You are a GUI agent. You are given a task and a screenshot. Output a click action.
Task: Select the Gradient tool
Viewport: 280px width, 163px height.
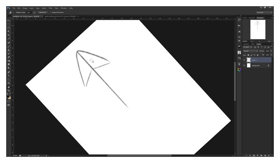9,61
